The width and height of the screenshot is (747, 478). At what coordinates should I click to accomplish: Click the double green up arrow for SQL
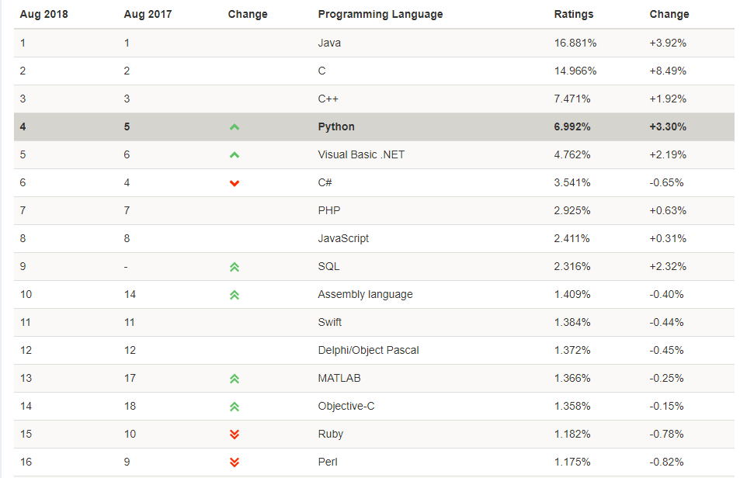(235, 267)
